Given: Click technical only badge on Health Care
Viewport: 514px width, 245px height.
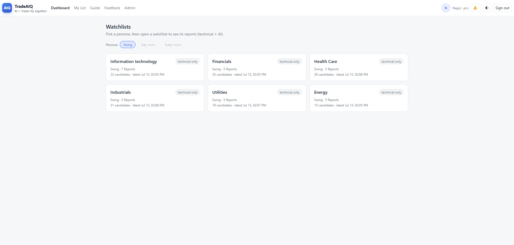Looking at the screenshot, I should point(391,62).
